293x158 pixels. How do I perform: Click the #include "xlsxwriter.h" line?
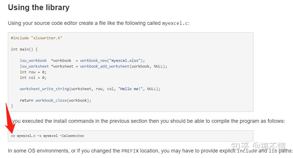click(x=36, y=38)
